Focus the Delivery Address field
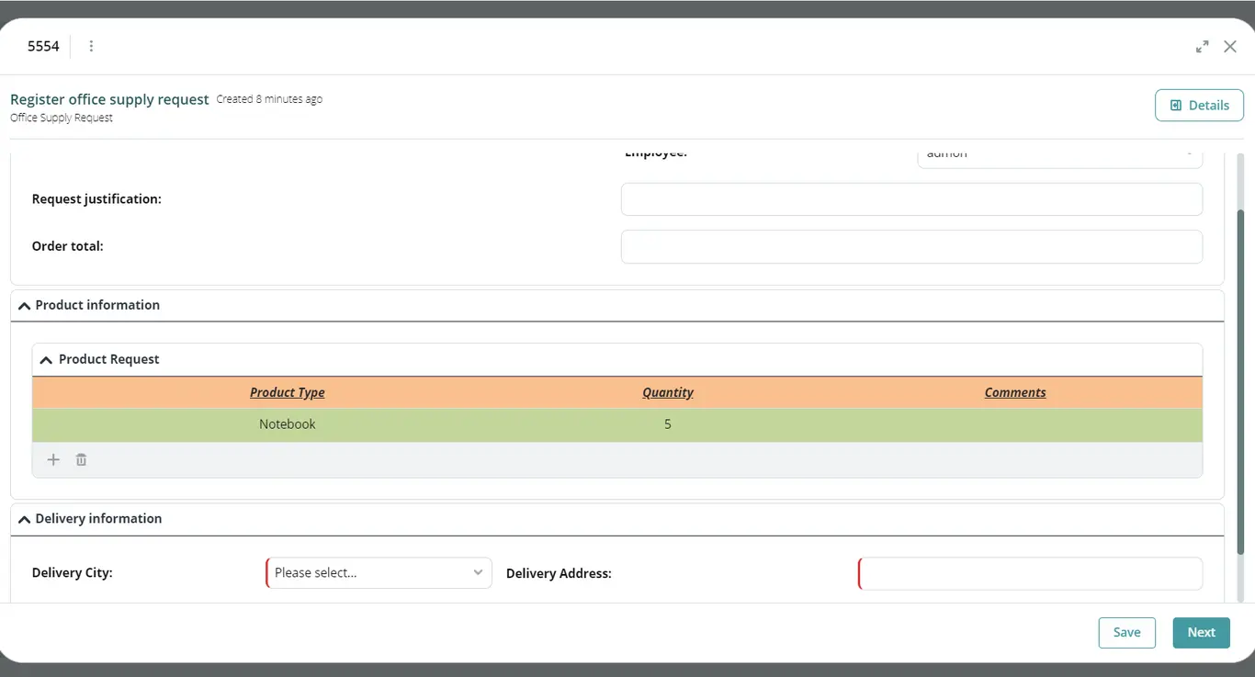Image resolution: width=1255 pixels, height=677 pixels. pyautogui.click(x=1030, y=573)
